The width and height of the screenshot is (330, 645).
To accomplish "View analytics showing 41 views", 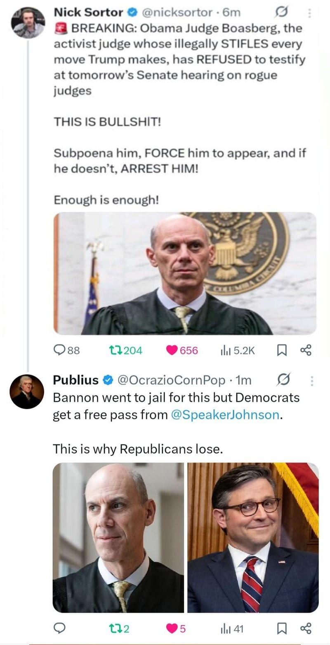I will pyautogui.click(x=225, y=628).
